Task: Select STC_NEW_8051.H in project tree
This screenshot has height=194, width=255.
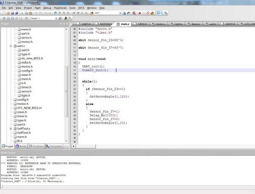Action: pos(29,108)
